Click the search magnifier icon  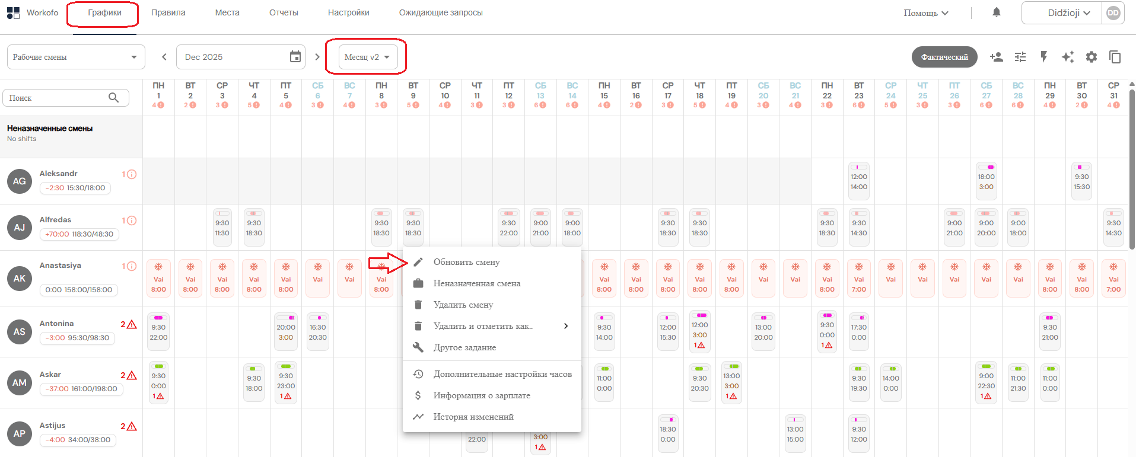[x=114, y=98]
